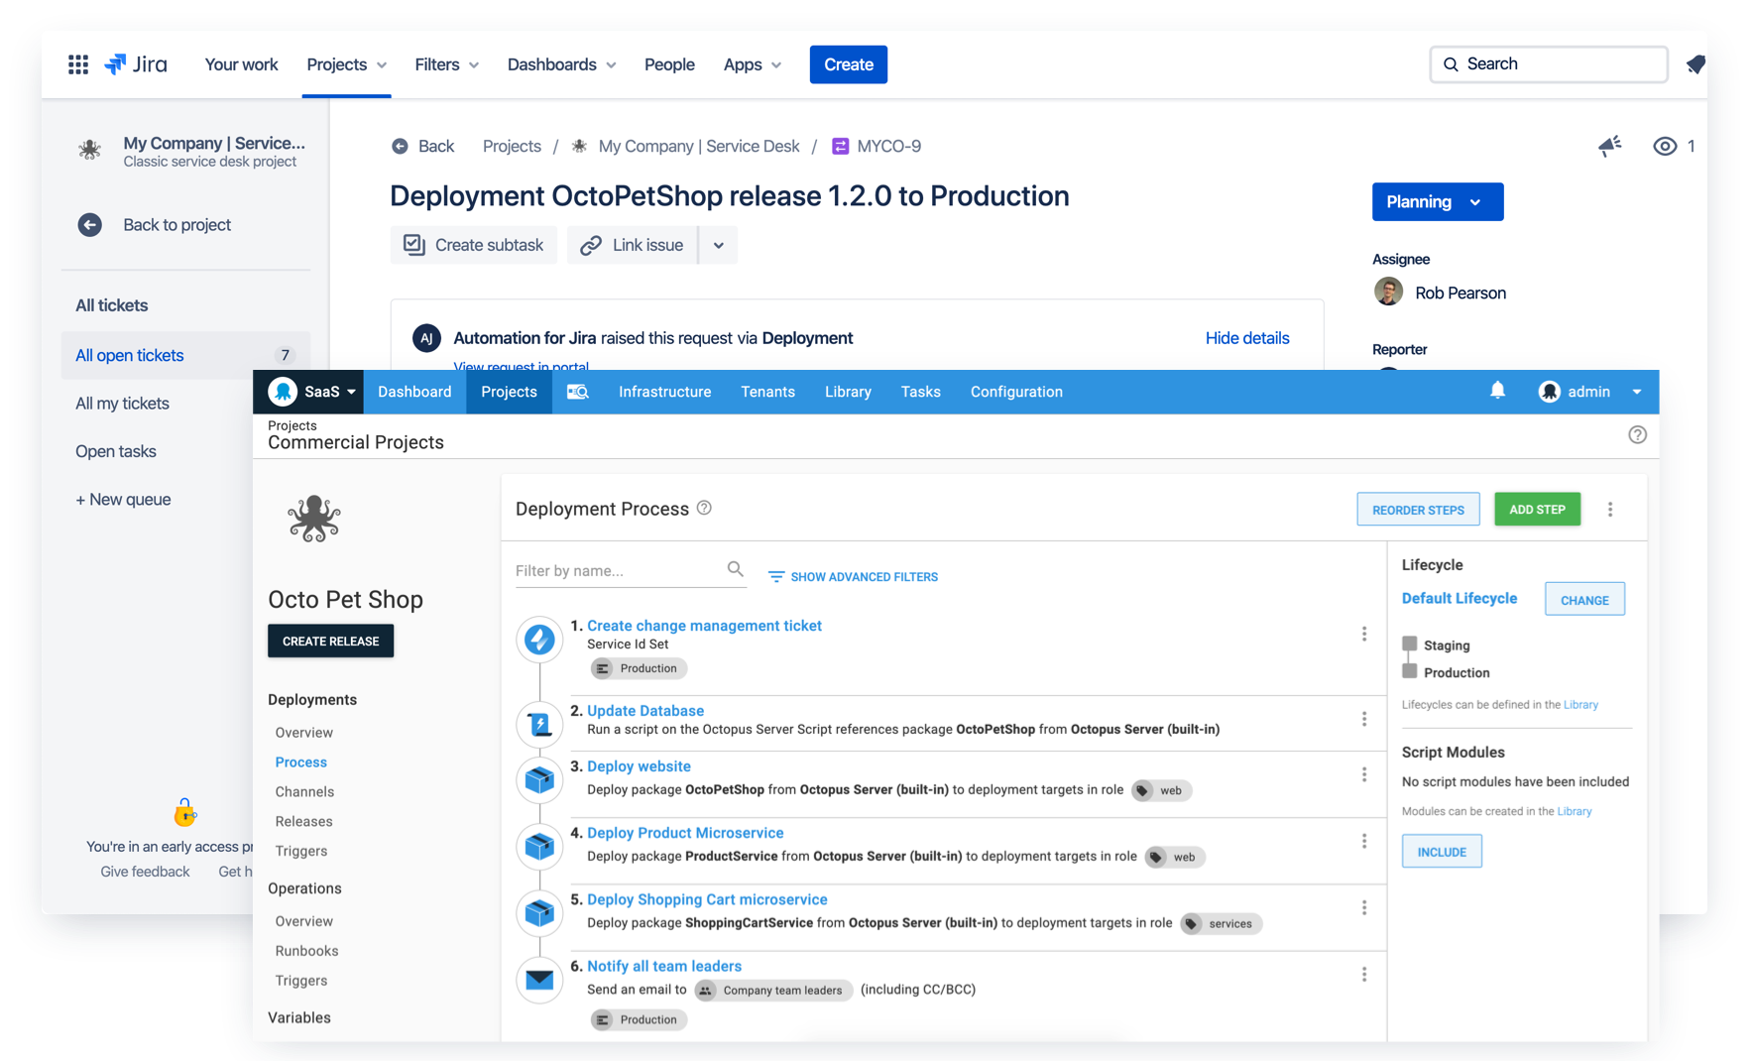Click the Octopus search binoculars icon
Viewport: 1754px width, 1061px height.
coord(578,392)
